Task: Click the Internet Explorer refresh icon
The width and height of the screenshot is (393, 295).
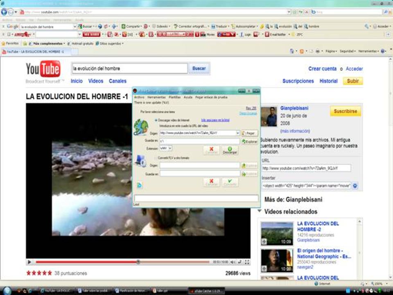Action: [x=300, y=12]
